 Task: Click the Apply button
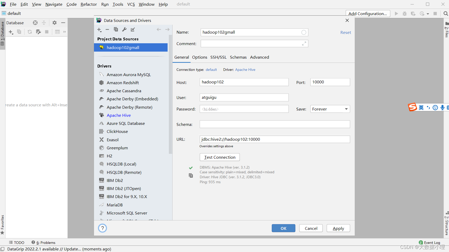pos(338,228)
